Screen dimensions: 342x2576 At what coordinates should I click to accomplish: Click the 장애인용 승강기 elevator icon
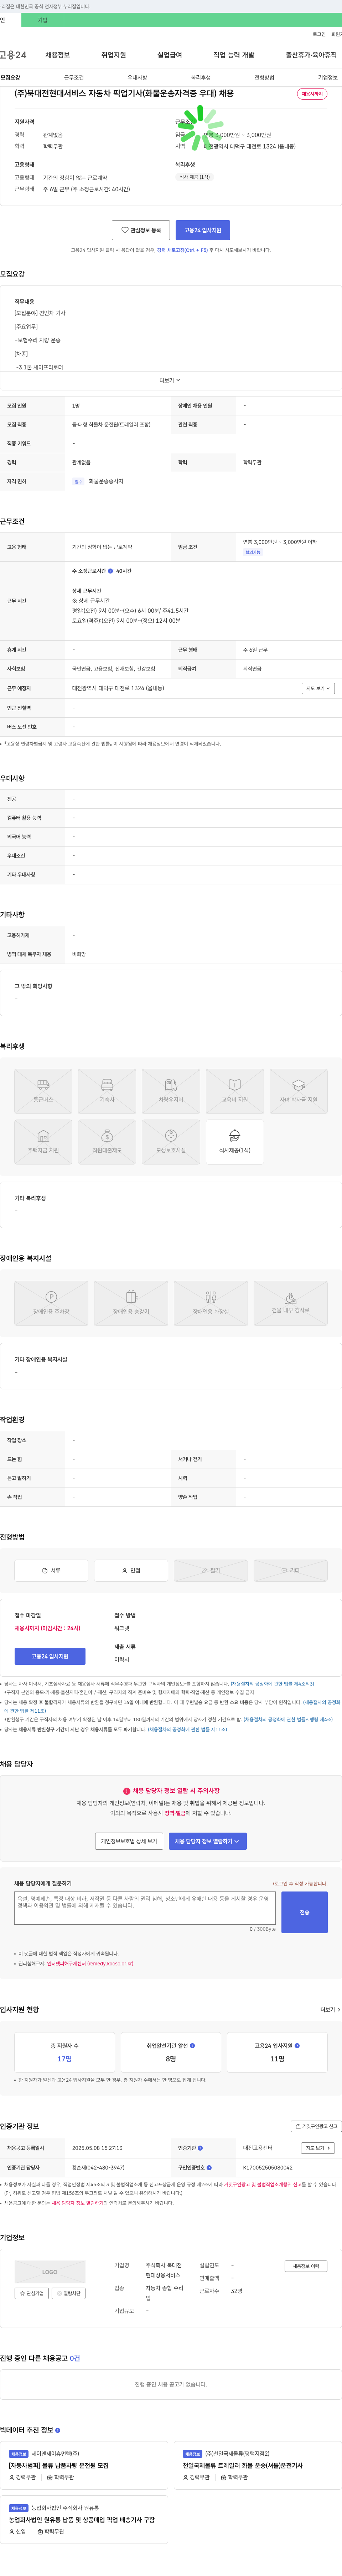[x=131, y=1303]
